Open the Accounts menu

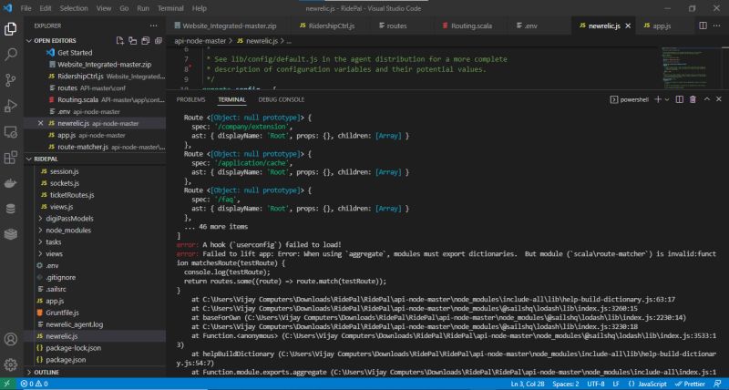coord(10,339)
